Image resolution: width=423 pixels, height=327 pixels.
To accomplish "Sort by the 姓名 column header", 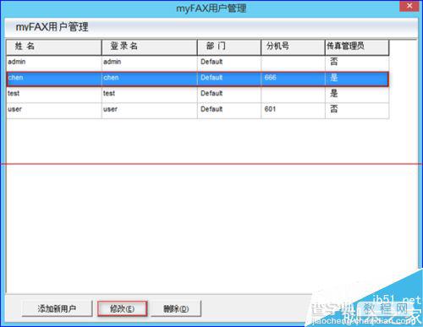I will (x=54, y=47).
